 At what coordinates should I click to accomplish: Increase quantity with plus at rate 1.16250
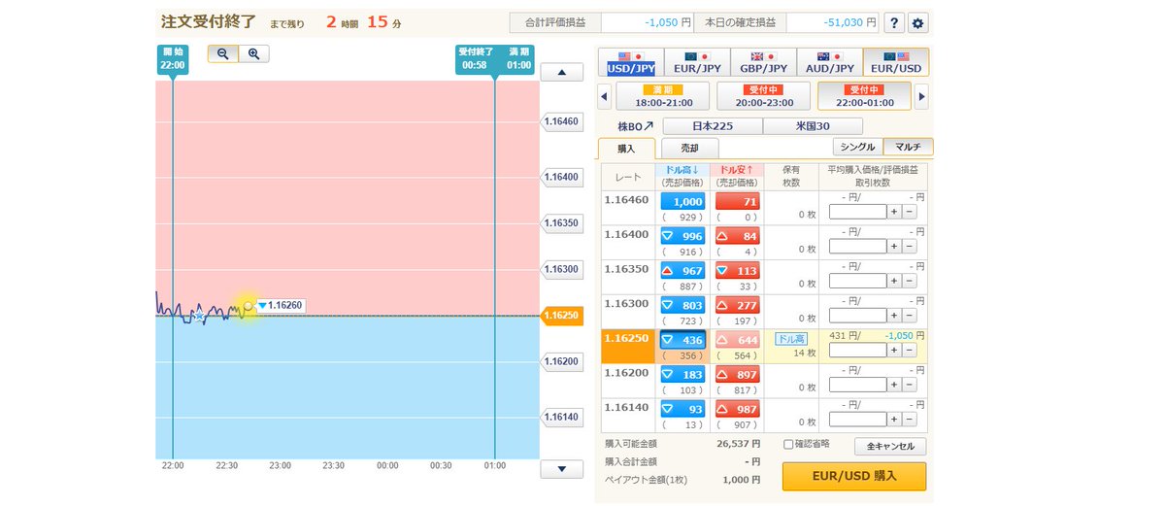[894, 350]
